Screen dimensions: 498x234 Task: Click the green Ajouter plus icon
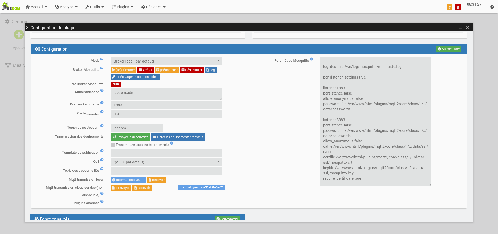pyautogui.click(x=19, y=35)
